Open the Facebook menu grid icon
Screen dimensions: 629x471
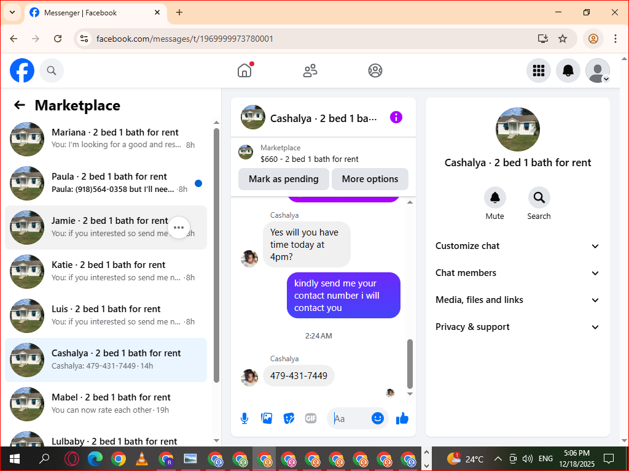[538, 71]
